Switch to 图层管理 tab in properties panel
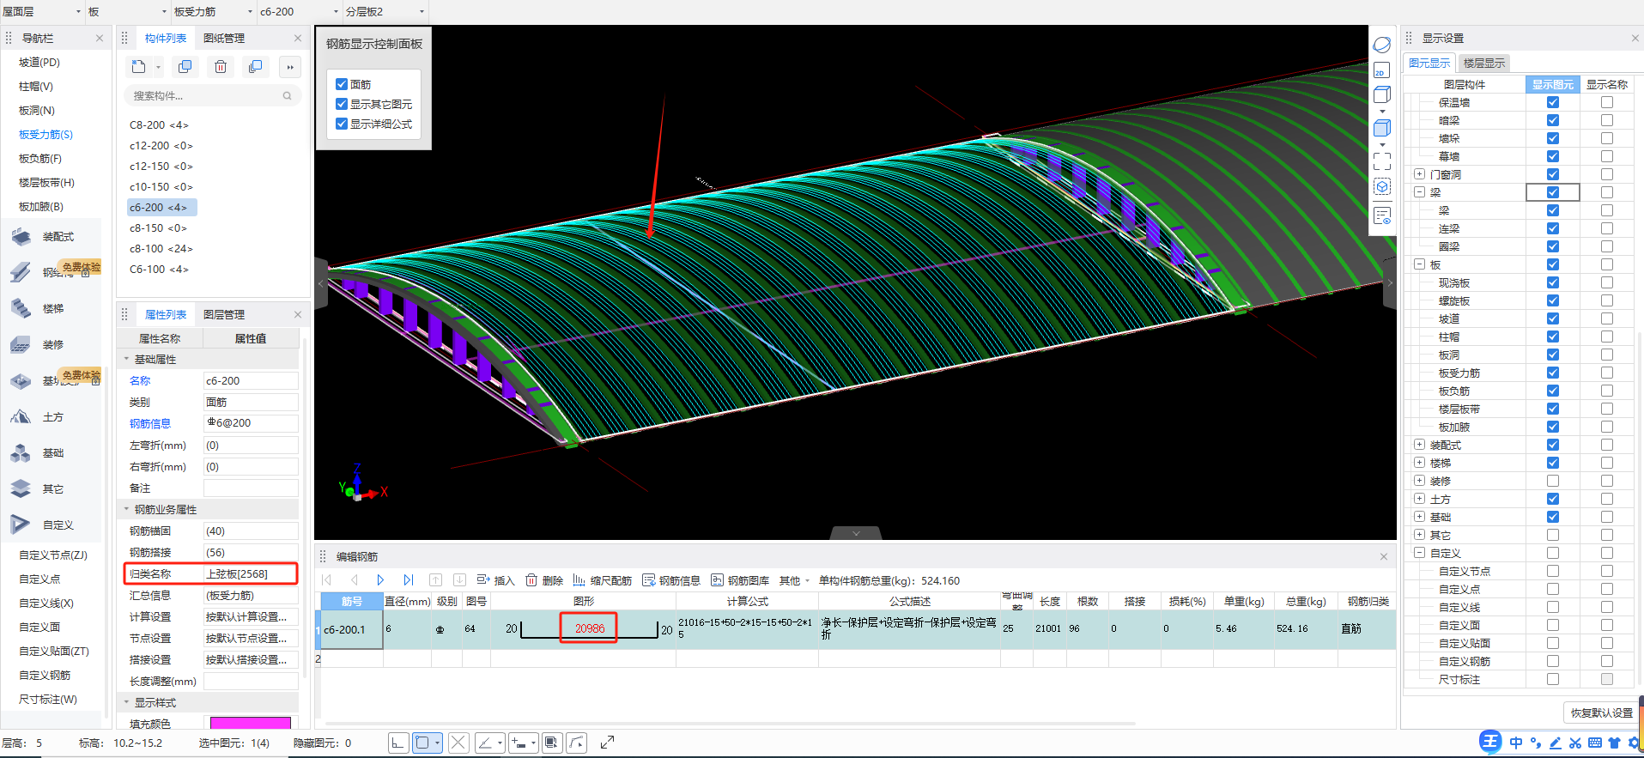 click(x=224, y=314)
